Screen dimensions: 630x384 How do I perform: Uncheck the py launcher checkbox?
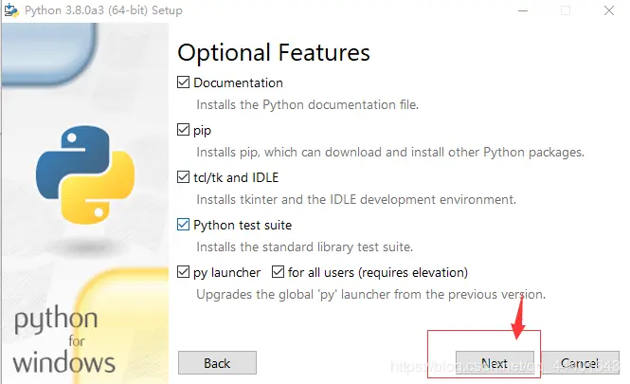click(x=184, y=272)
